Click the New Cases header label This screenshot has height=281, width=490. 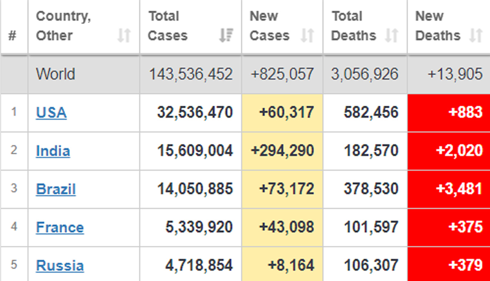click(269, 26)
